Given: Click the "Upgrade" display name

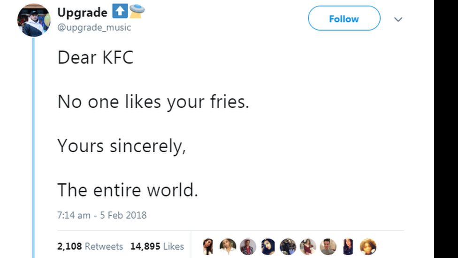Looking at the screenshot, I should tap(82, 12).
